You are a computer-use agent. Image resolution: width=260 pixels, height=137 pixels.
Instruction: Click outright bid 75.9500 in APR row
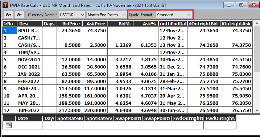pos(204,96)
